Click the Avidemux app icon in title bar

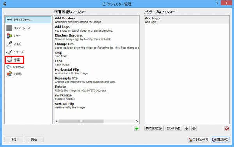(5, 4)
